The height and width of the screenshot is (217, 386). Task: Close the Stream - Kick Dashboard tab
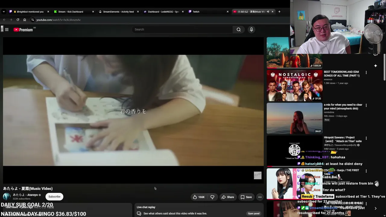tap(93, 12)
